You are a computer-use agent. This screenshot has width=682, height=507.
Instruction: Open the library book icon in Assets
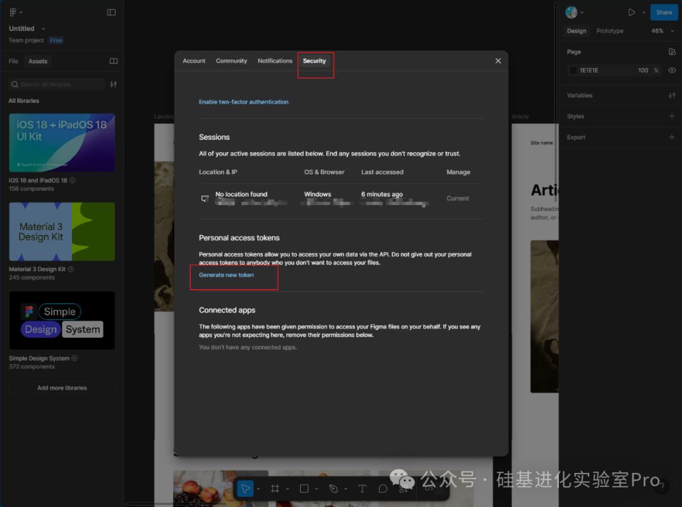[x=114, y=61]
